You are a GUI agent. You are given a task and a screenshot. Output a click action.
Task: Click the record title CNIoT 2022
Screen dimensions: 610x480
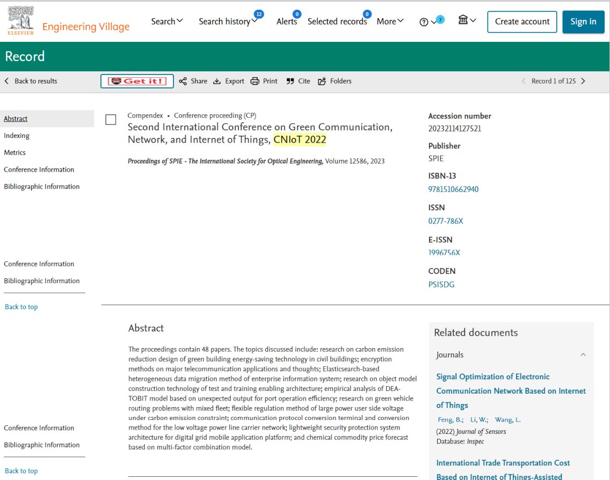tap(260, 134)
